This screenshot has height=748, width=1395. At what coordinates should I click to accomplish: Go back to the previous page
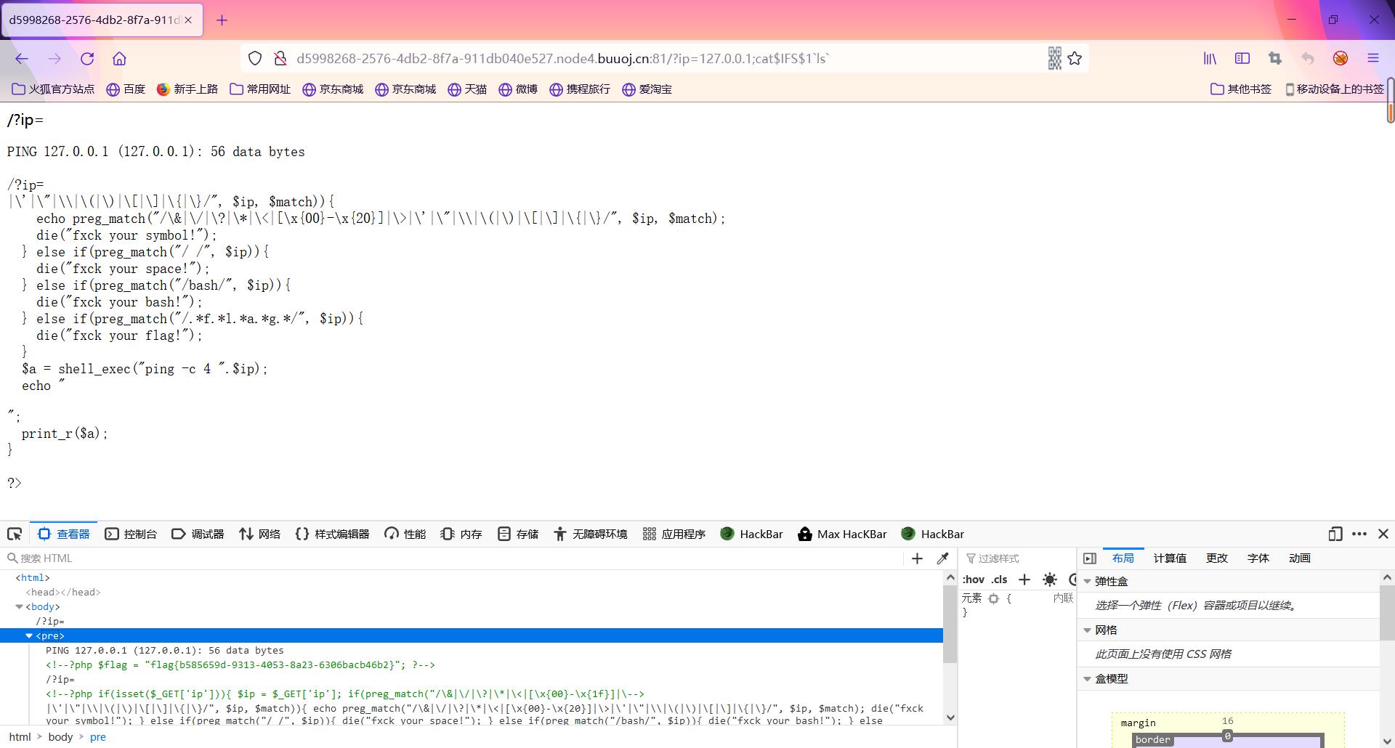click(x=22, y=59)
